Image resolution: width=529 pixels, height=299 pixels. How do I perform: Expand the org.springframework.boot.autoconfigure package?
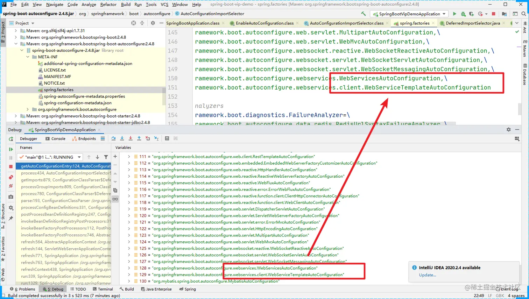pos(28,109)
